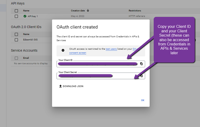
Task: Copy the Client Secret to clipboard
Action: (141, 76)
